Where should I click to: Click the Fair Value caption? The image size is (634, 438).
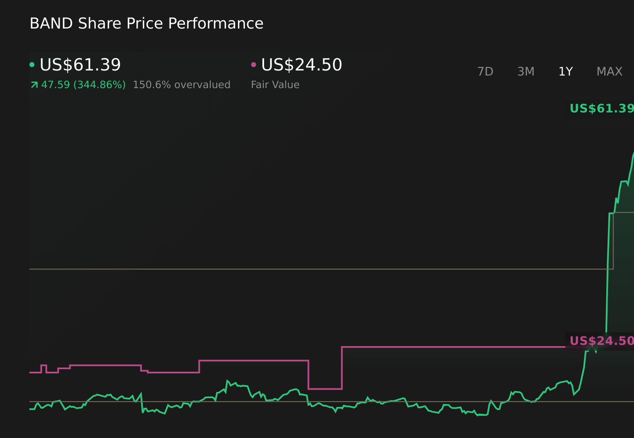(275, 85)
